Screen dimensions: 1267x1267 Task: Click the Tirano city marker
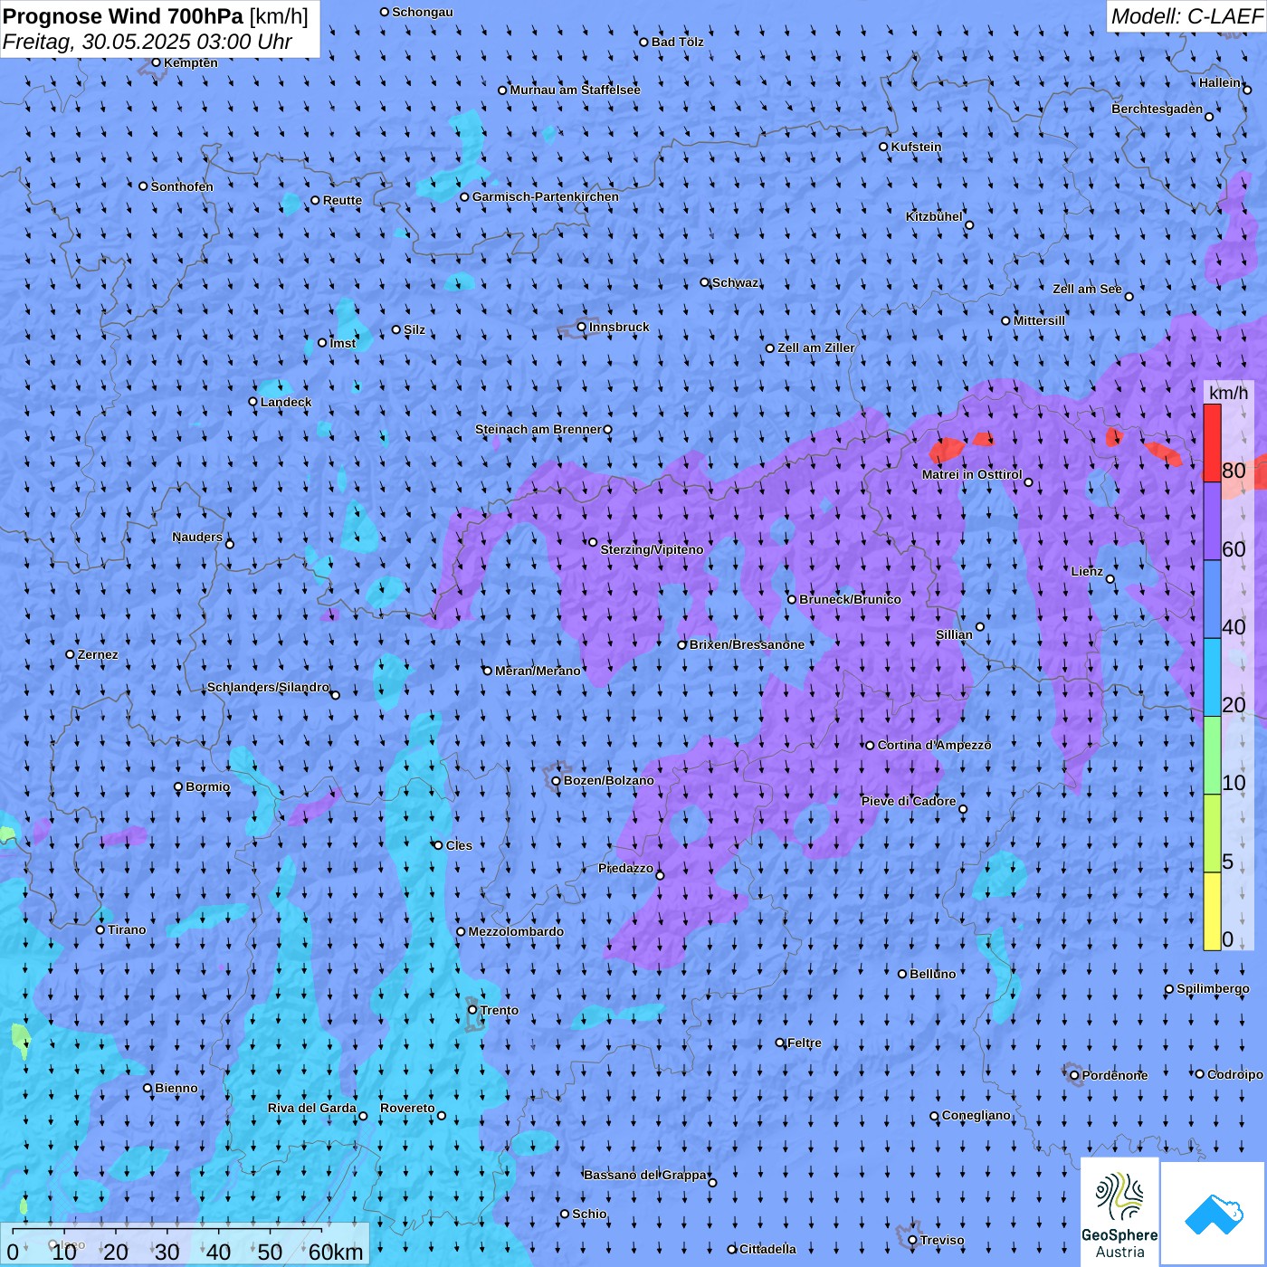[x=100, y=929]
